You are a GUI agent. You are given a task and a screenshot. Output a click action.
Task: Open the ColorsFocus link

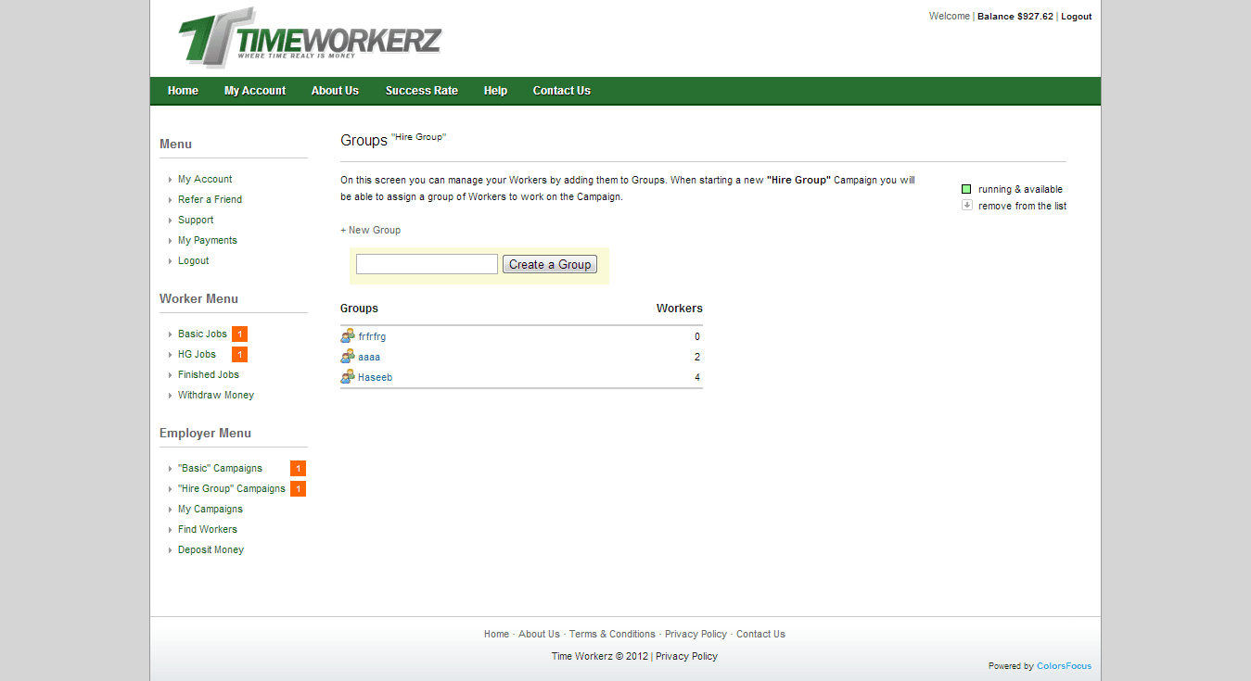point(1064,666)
